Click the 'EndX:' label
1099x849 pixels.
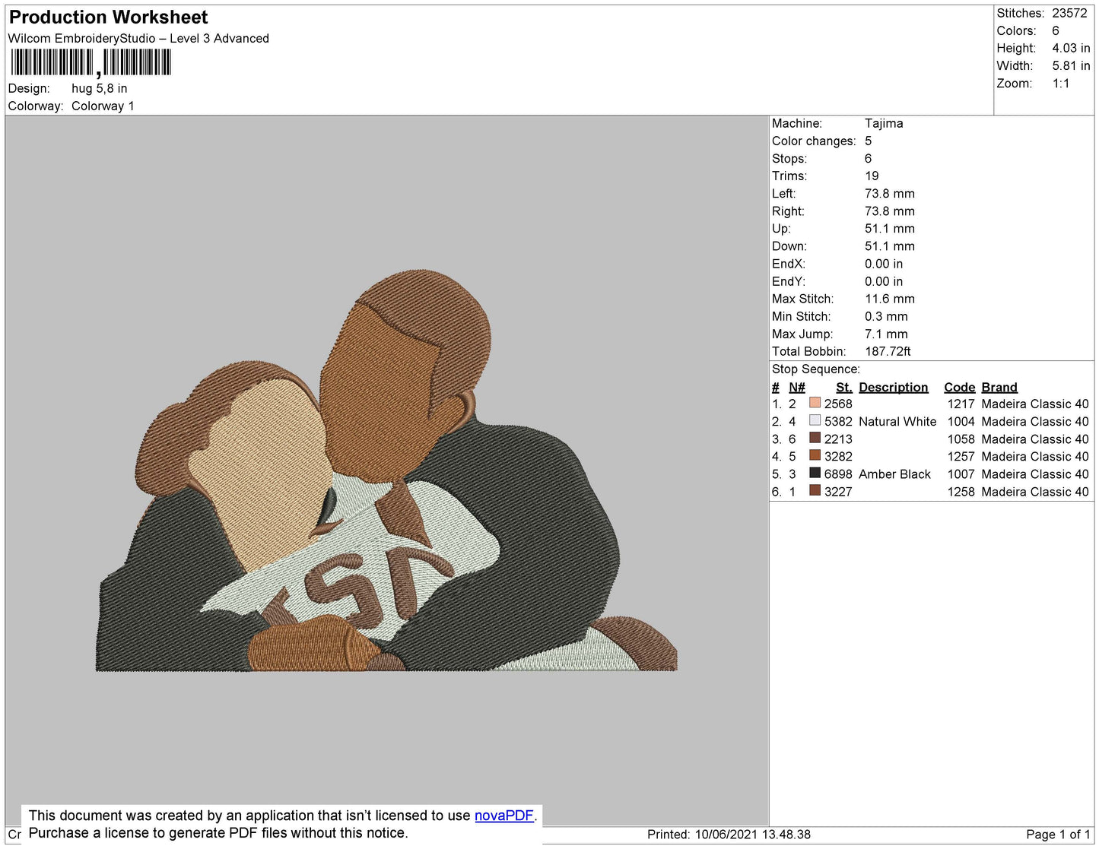click(x=789, y=264)
